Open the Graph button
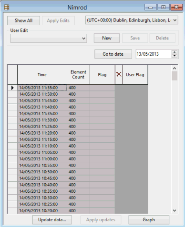Viewport: 185px width, 227px height. [x=149, y=220]
